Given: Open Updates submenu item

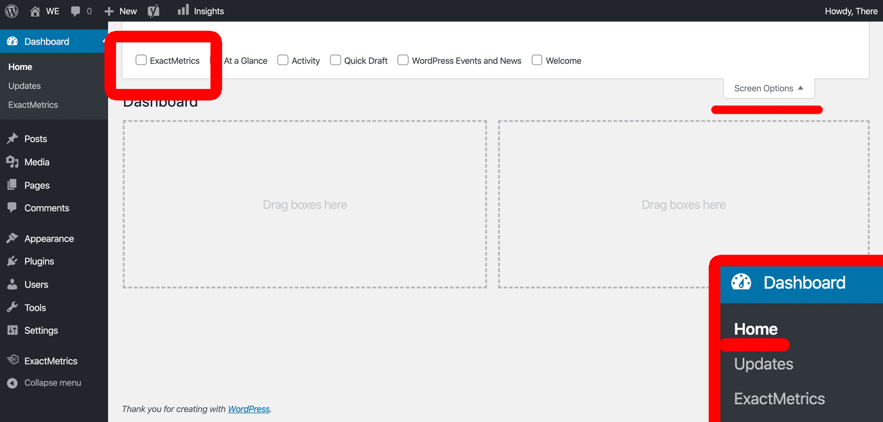Looking at the screenshot, I should (25, 86).
